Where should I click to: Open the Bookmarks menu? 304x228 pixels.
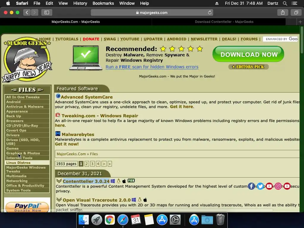[103, 3]
